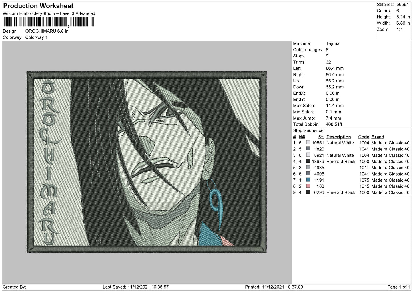Pick the pink swatch beside stitch count 188

pos(308,186)
